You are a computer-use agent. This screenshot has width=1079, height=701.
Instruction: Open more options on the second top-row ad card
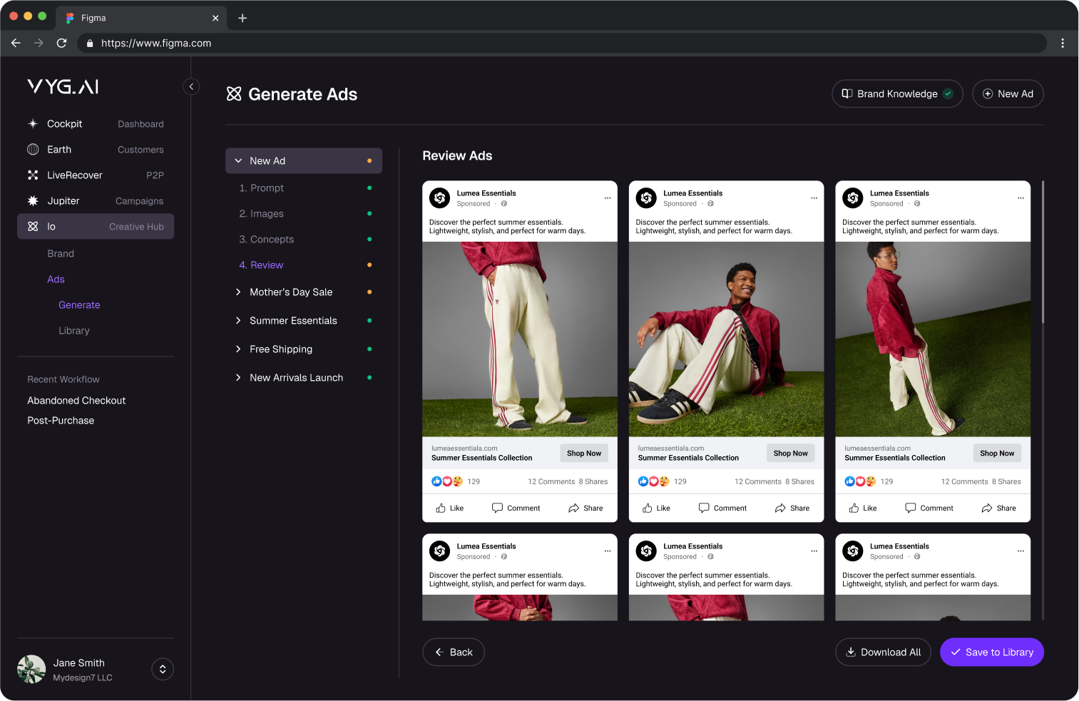(814, 198)
